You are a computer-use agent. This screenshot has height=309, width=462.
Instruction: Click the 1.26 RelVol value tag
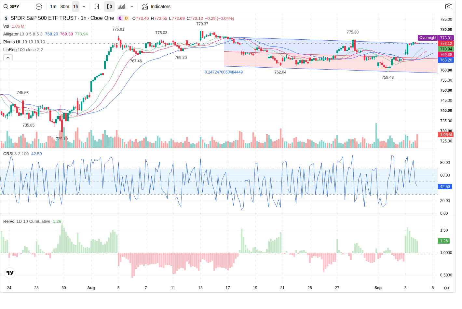[444, 241]
